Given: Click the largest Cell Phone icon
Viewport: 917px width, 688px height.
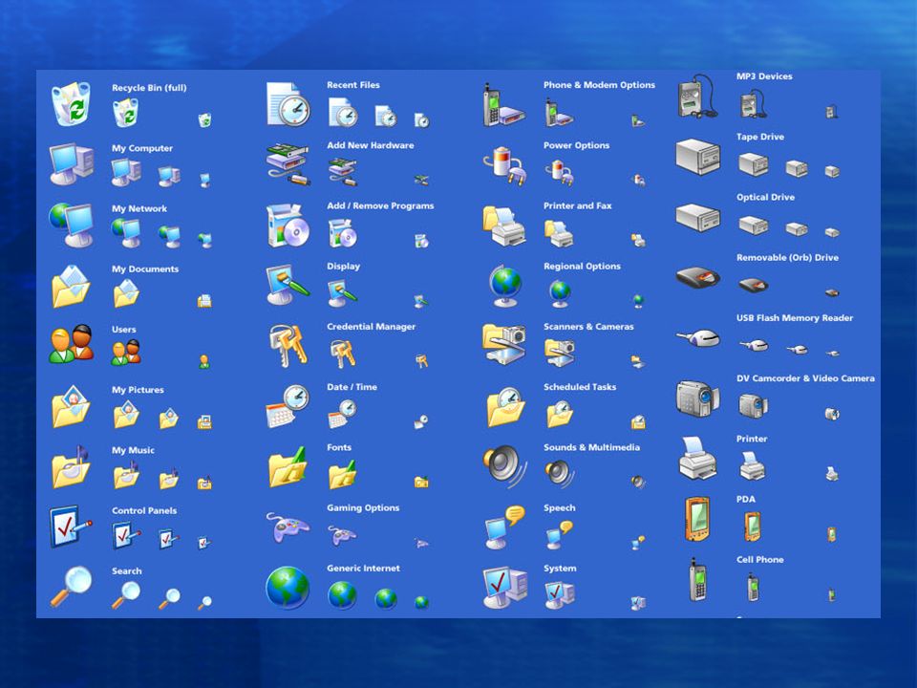Looking at the screenshot, I should coord(697,580).
